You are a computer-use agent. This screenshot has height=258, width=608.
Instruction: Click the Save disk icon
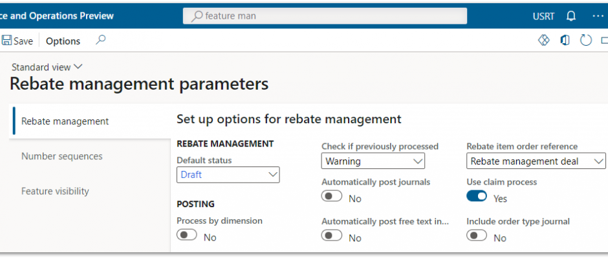6,41
